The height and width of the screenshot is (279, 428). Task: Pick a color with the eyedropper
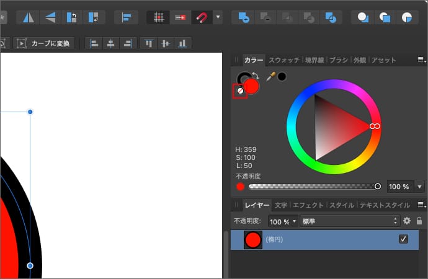[271, 77]
